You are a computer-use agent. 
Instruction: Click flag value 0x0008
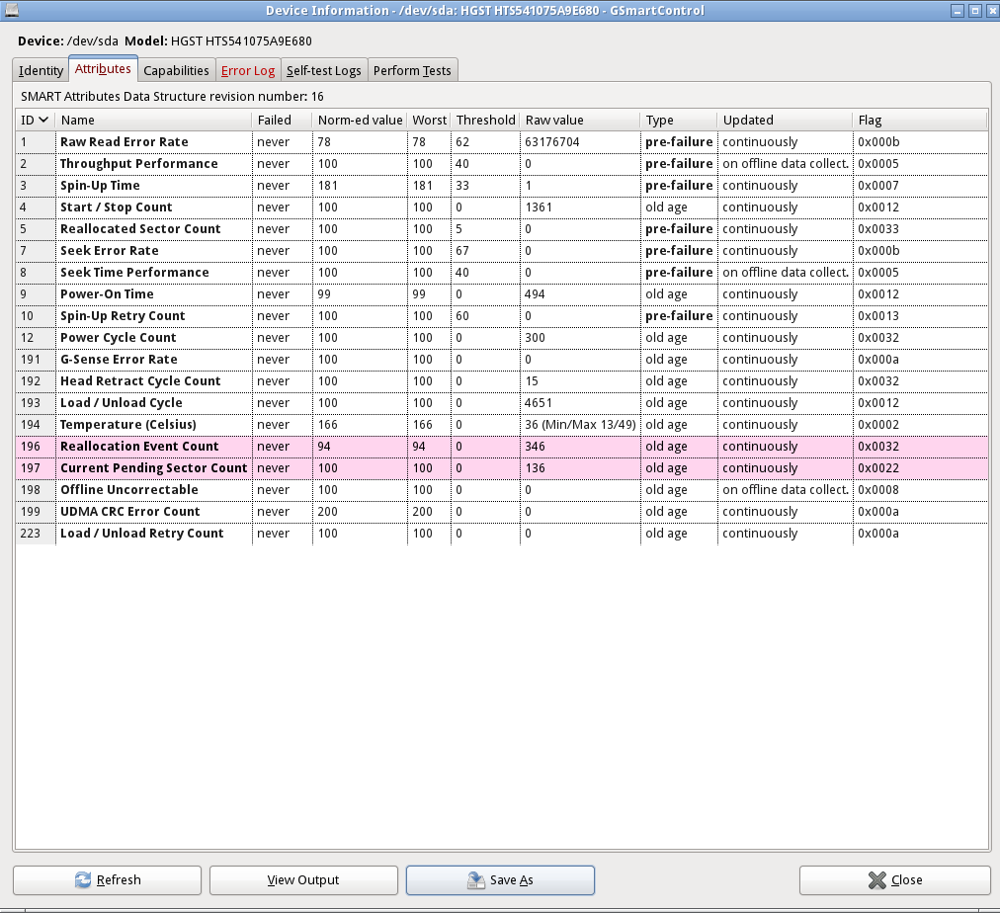click(x=878, y=490)
